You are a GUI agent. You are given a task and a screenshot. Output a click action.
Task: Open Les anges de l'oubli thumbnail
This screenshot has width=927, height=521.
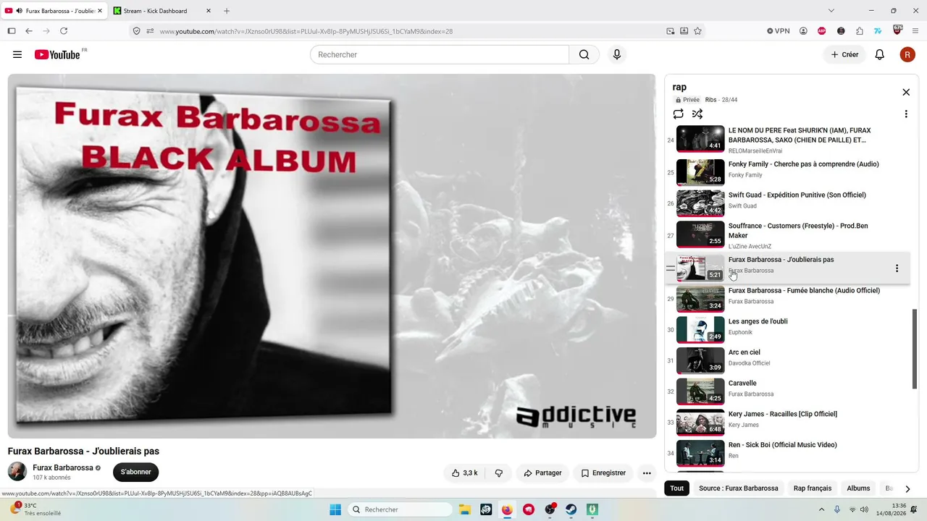point(700,329)
